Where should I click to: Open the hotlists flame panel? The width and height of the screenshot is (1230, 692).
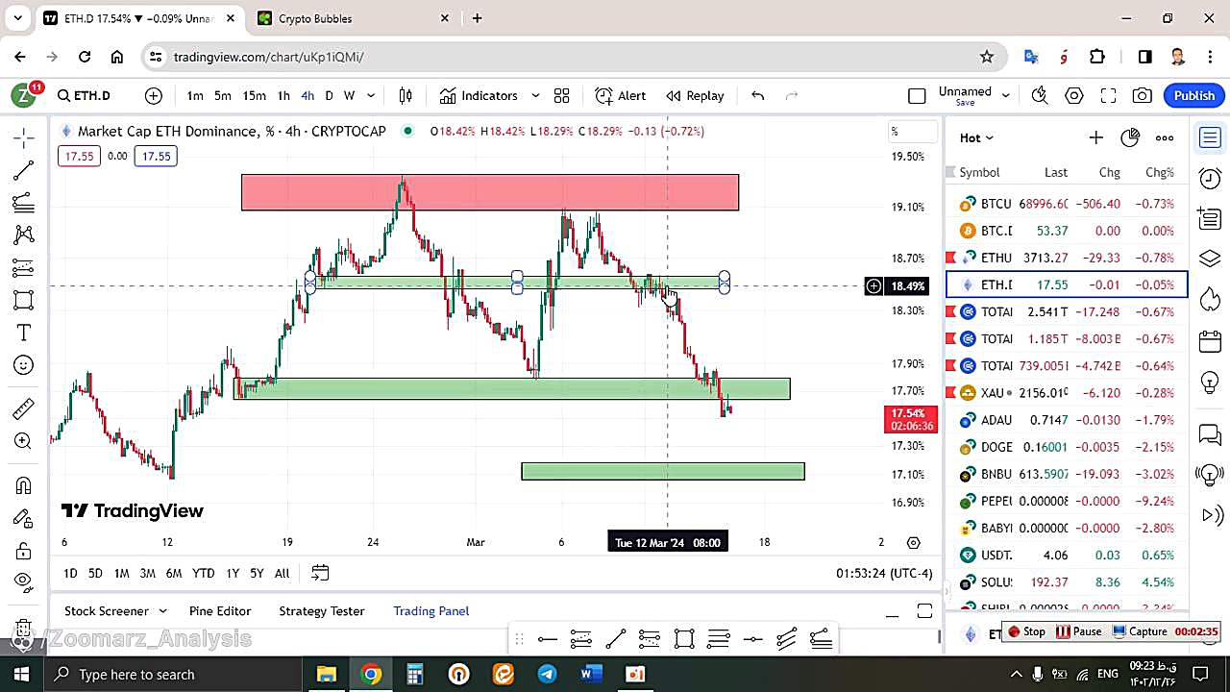tap(1210, 300)
